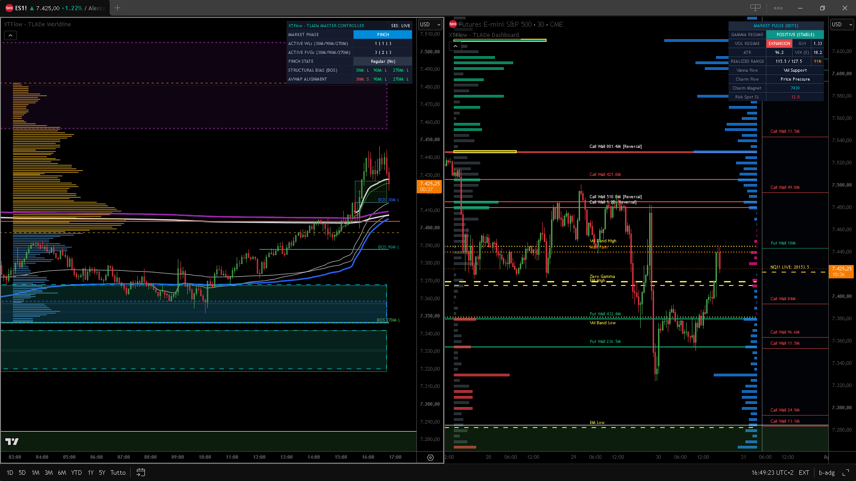Select the Tutto date range
The image size is (856, 481).
coord(118,473)
